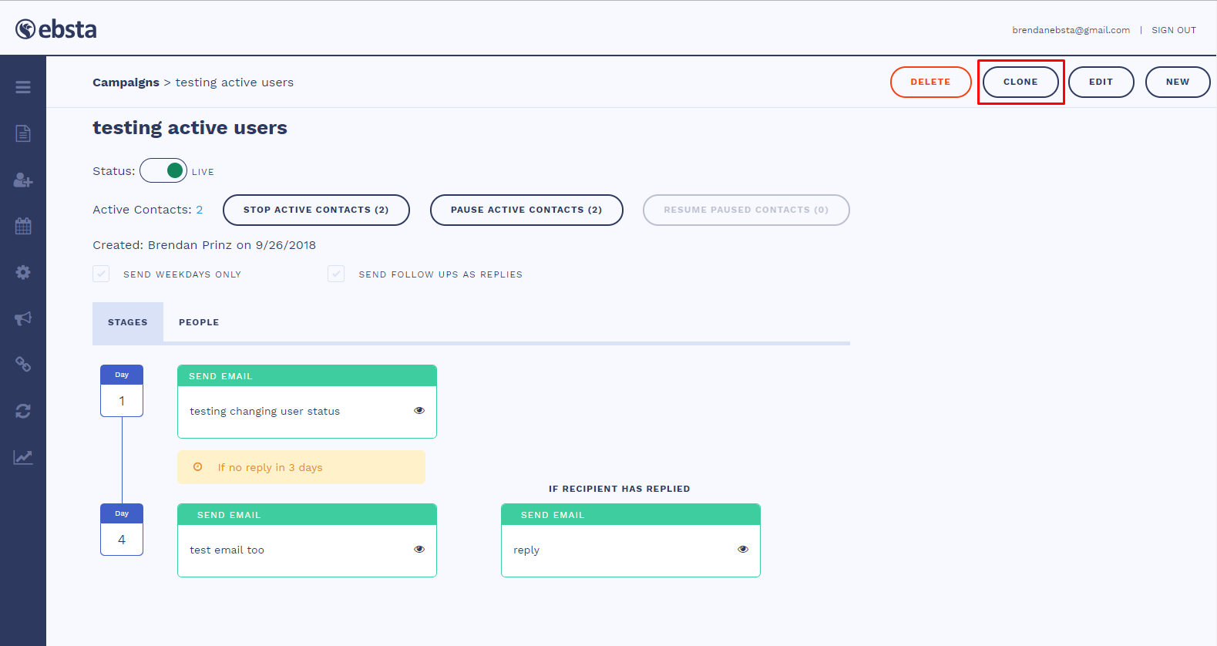Preview the 'testing changing user status' email
1217x646 pixels.
[x=419, y=410]
